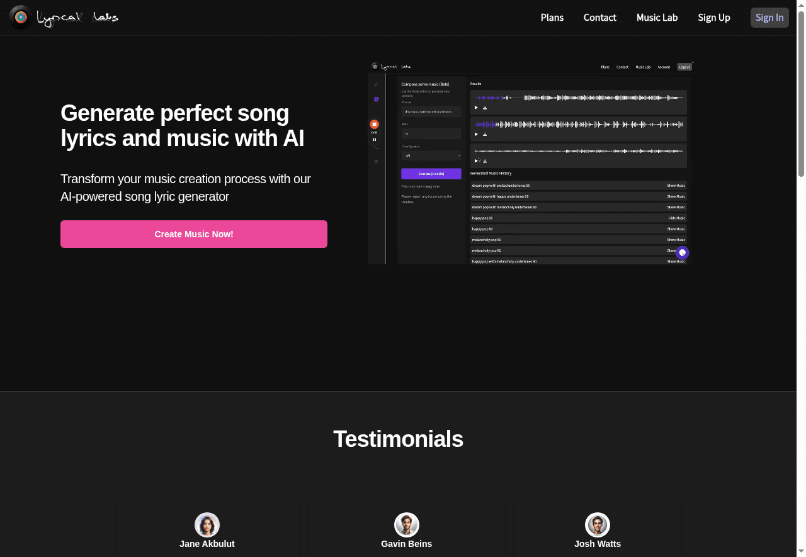The height and width of the screenshot is (557, 806).
Task: Open the shopping cart icon in the sidebar
Action: click(376, 161)
